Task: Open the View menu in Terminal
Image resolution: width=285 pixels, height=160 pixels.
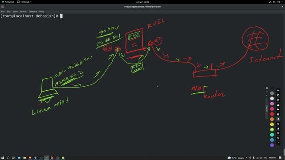Action: [15, 12]
